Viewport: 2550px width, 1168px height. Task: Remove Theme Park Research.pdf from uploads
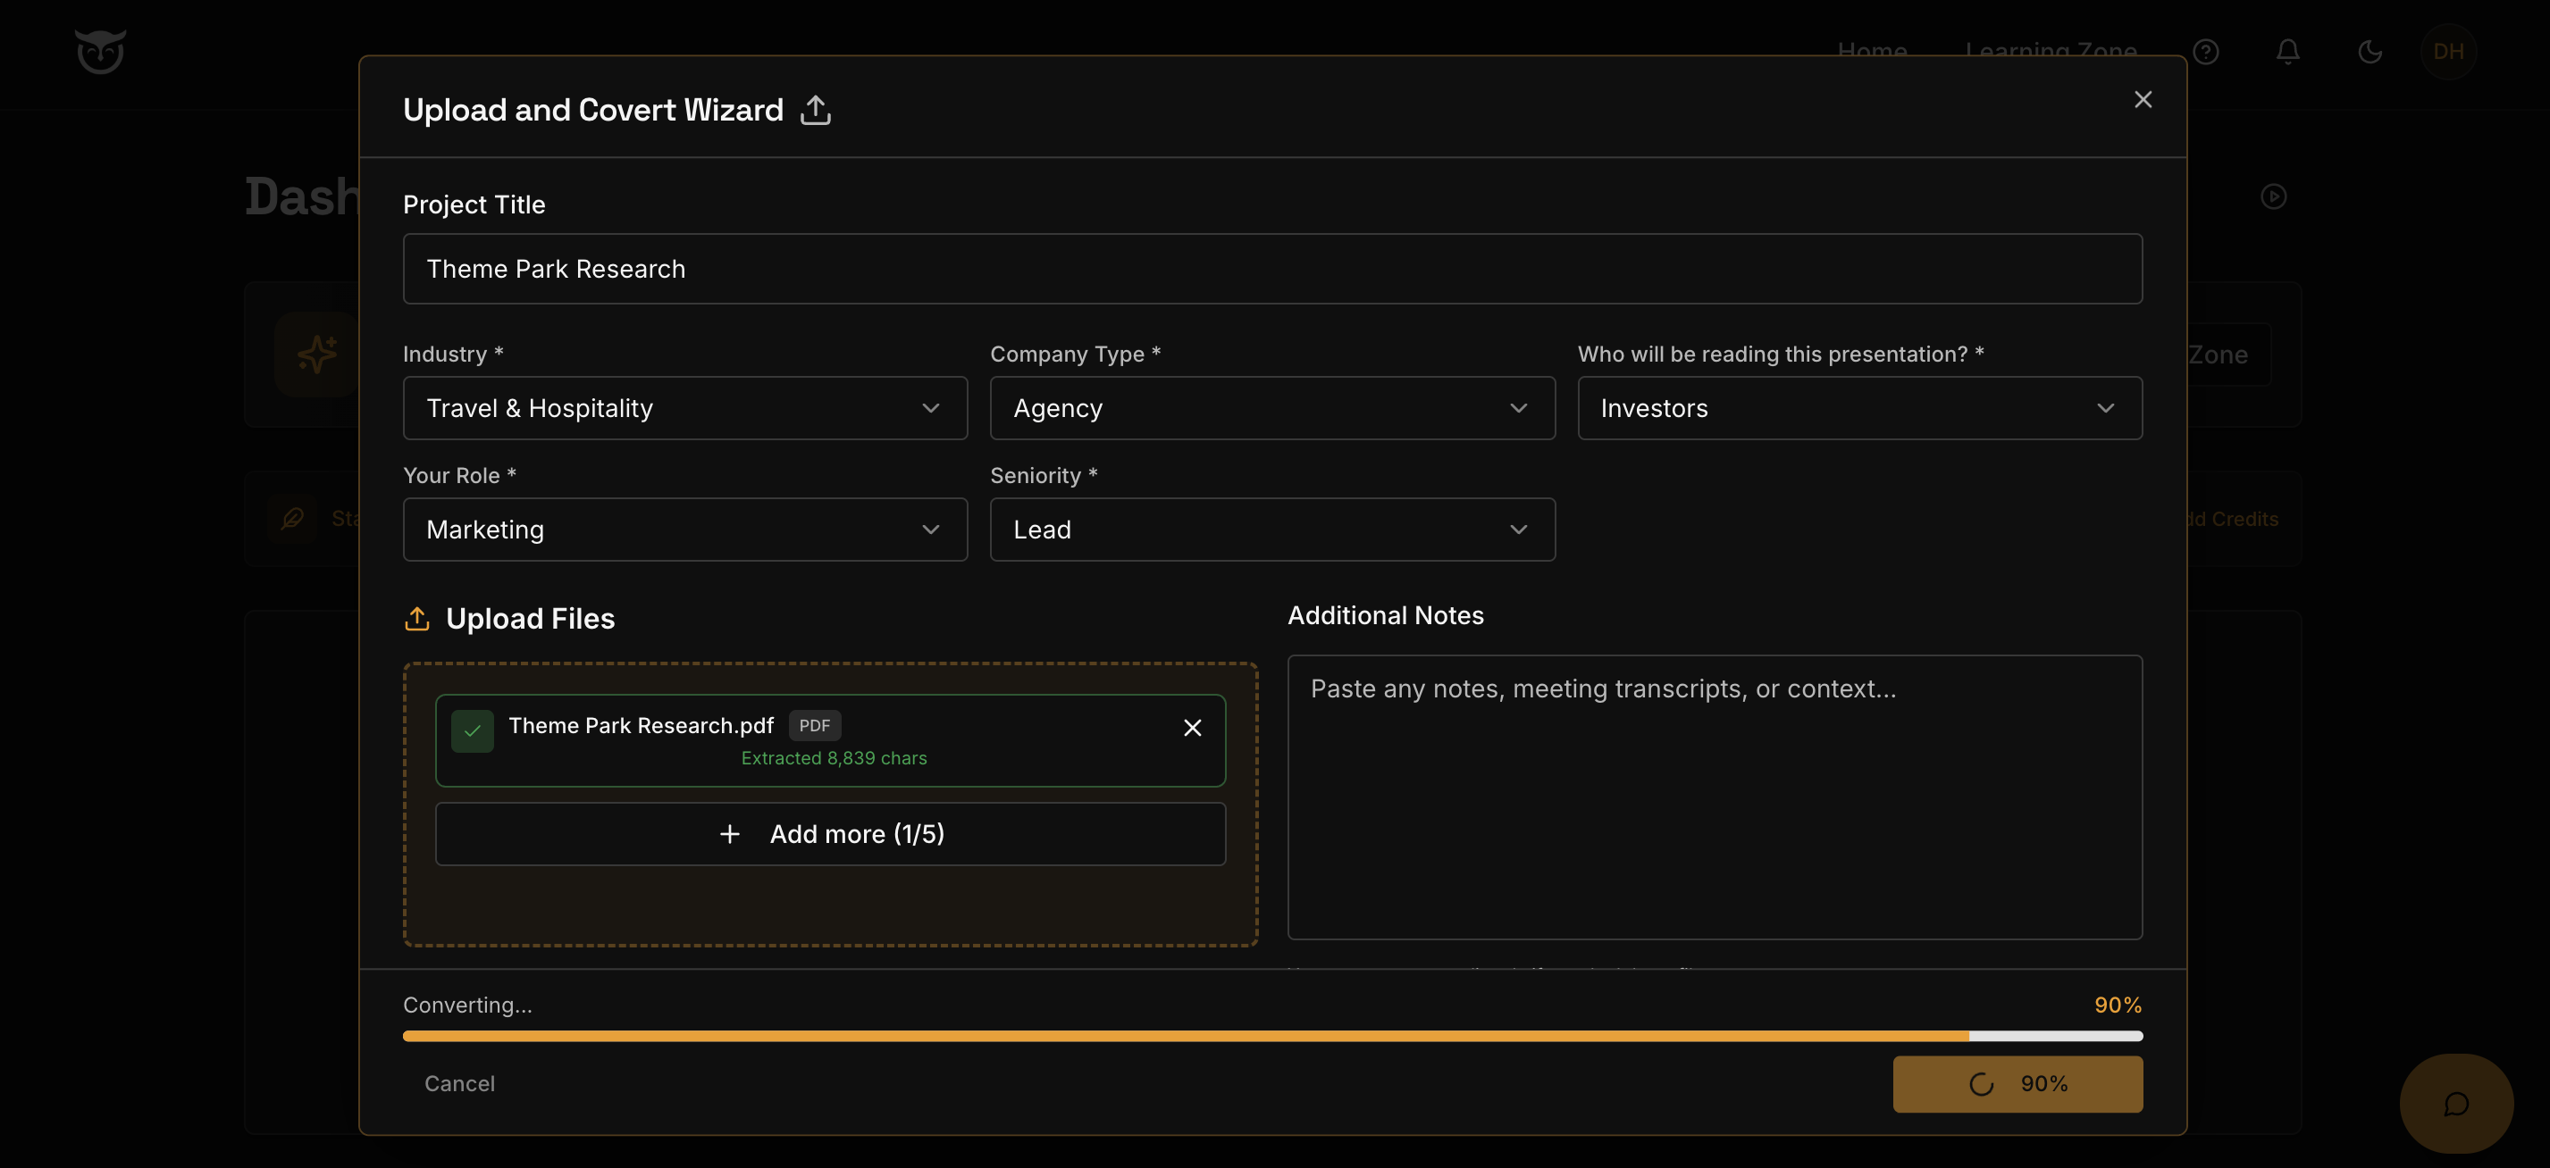1192,729
